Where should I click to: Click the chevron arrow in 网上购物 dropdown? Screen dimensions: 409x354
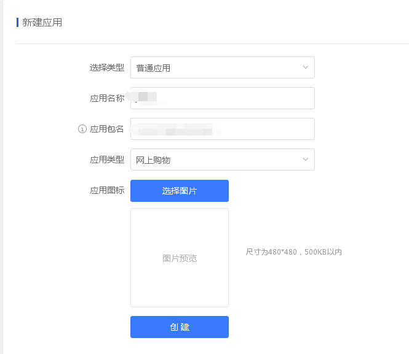[306, 159]
